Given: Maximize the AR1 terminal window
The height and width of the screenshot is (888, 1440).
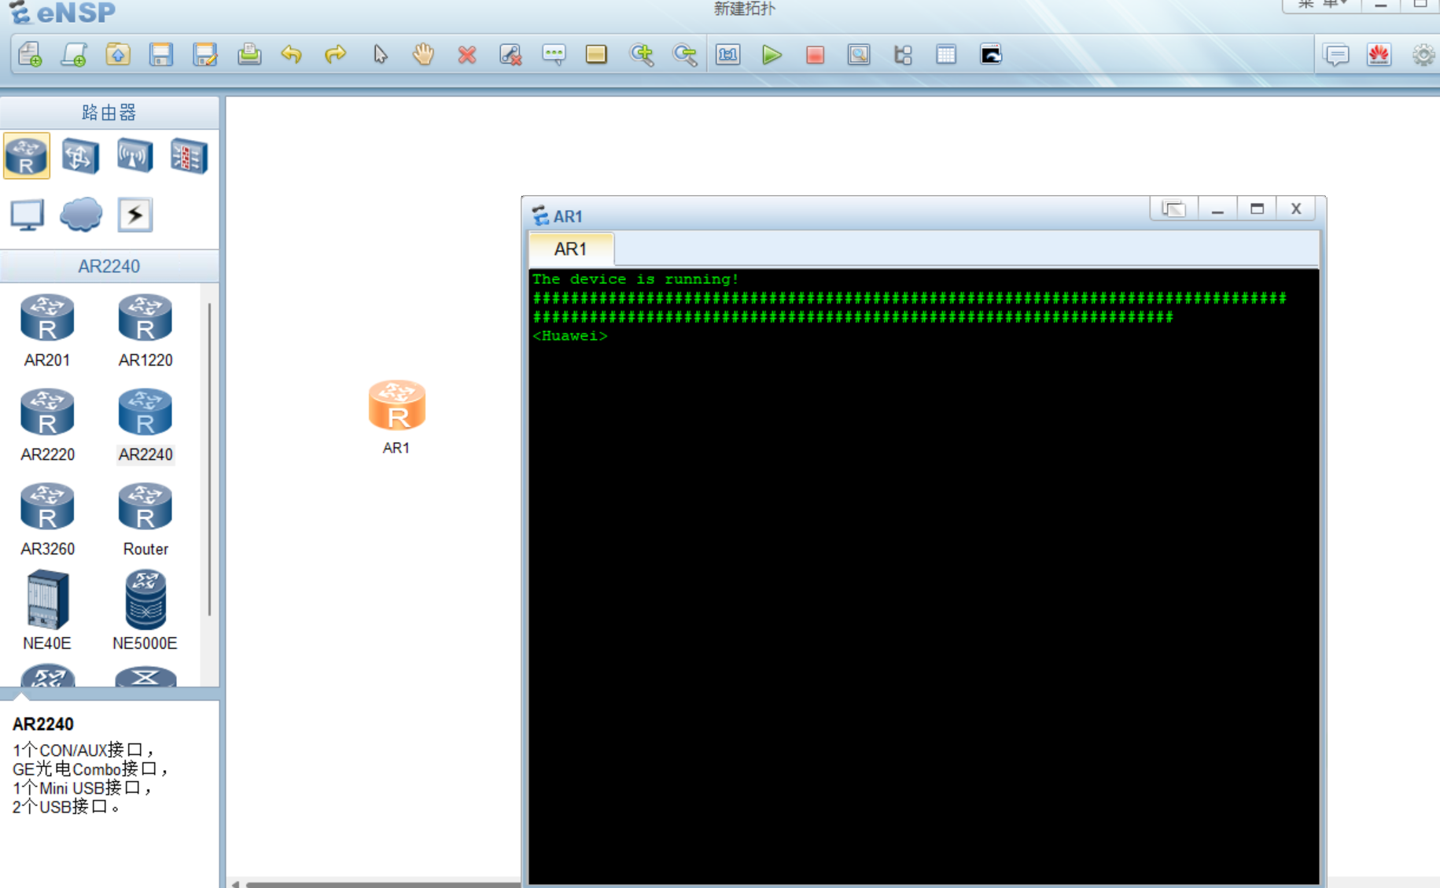Looking at the screenshot, I should click(x=1257, y=209).
